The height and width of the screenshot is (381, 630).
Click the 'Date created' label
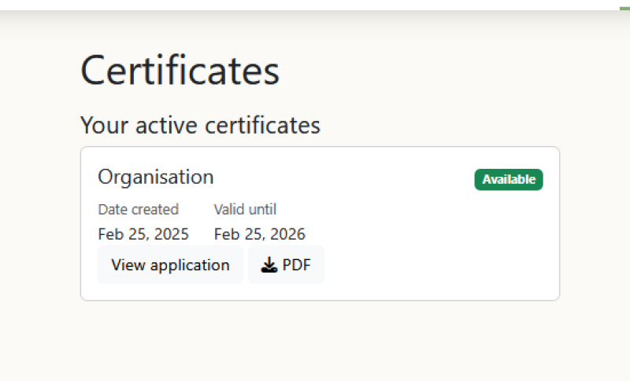coord(139,210)
